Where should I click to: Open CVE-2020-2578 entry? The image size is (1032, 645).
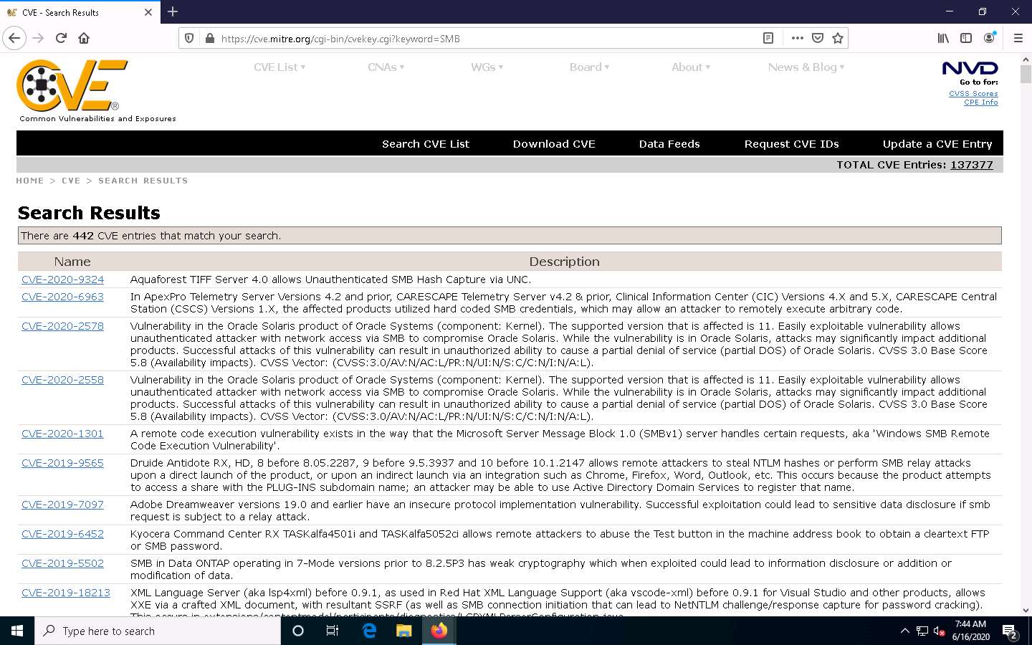62,326
